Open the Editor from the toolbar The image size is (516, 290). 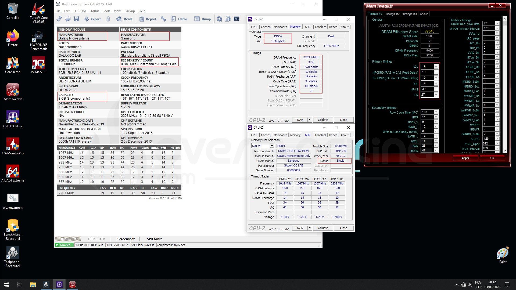(179, 19)
